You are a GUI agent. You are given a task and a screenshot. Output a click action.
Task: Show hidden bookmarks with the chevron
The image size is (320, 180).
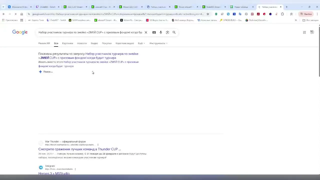click(x=296, y=20)
